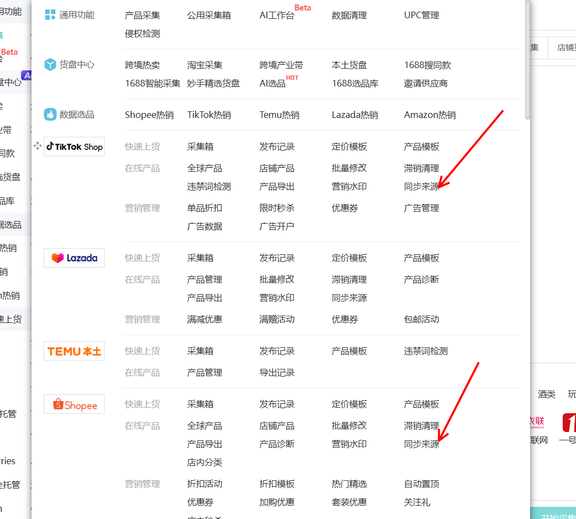Click the 通用功能 grid icon
Image resolution: width=576 pixels, height=519 pixels.
(50, 15)
